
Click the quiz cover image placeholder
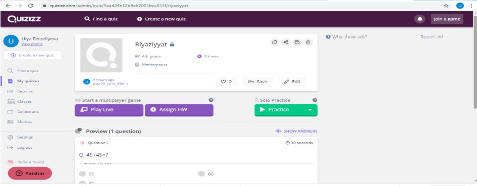click(x=101, y=55)
